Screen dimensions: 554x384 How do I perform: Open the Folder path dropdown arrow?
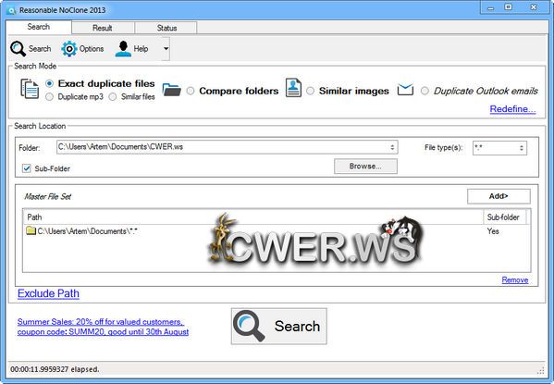coord(392,147)
